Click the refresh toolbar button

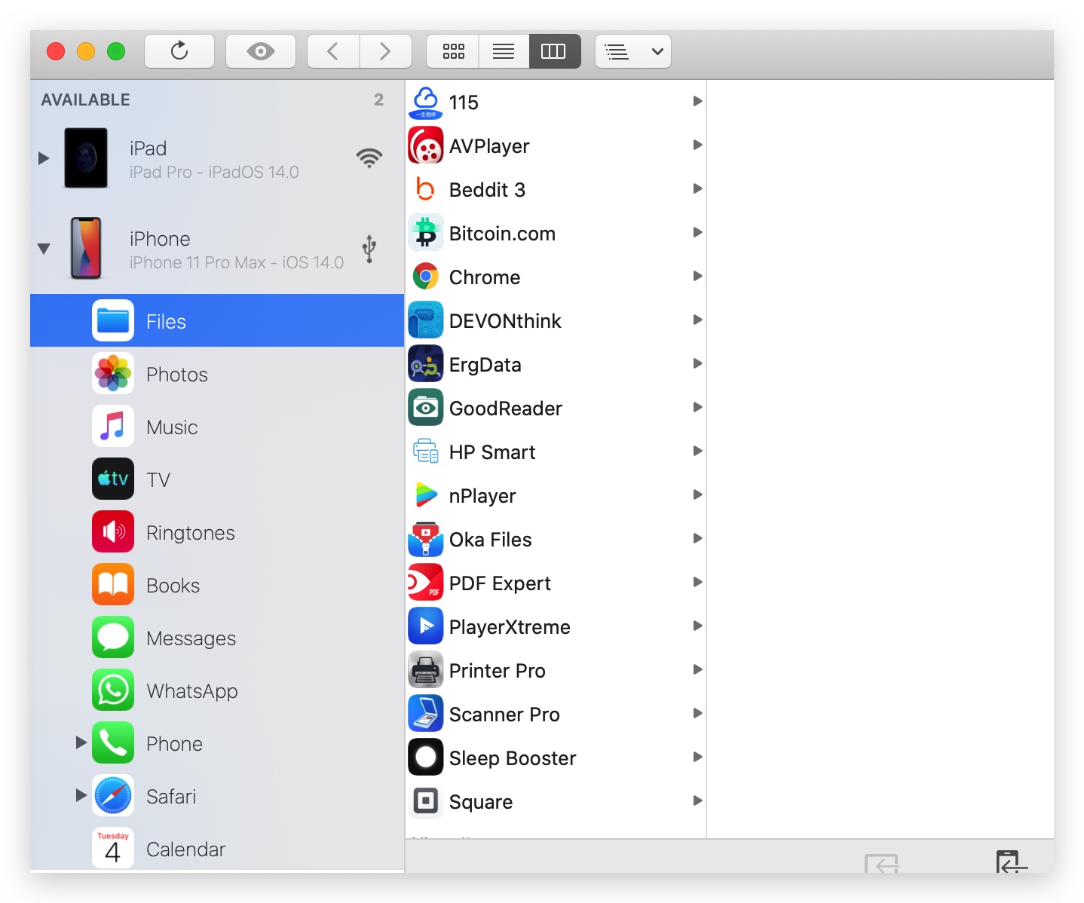click(179, 51)
